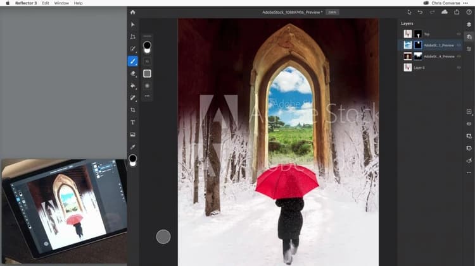Select the Move tool
This screenshot has width=475, height=266.
click(133, 25)
